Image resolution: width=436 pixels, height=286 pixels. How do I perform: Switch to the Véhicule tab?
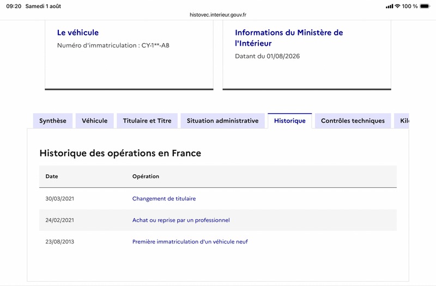(x=94, y=120)
